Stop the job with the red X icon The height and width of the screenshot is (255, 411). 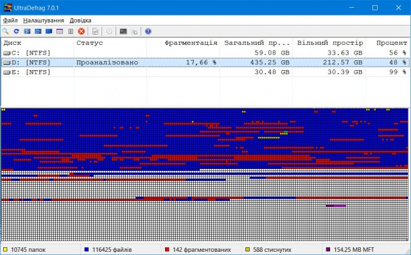click(x=82, y=31)
